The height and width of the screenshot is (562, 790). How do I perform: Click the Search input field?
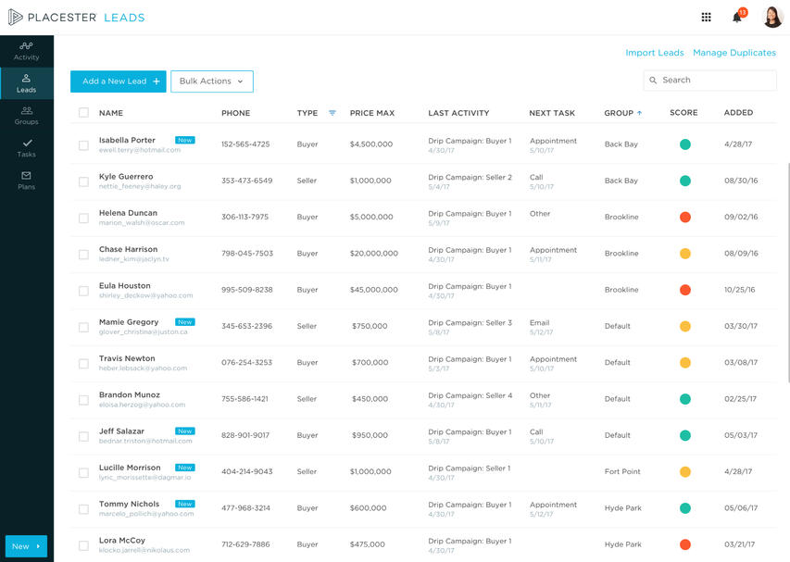pyautogui.click(x=715, y=81)
